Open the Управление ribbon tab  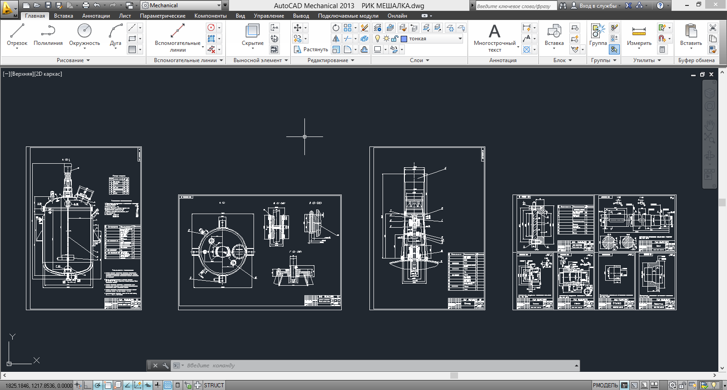269,16
